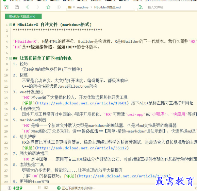The height and width of the screenshot is (192, 197).
Task: Click the file search magnifier icon
Action: 141,7
